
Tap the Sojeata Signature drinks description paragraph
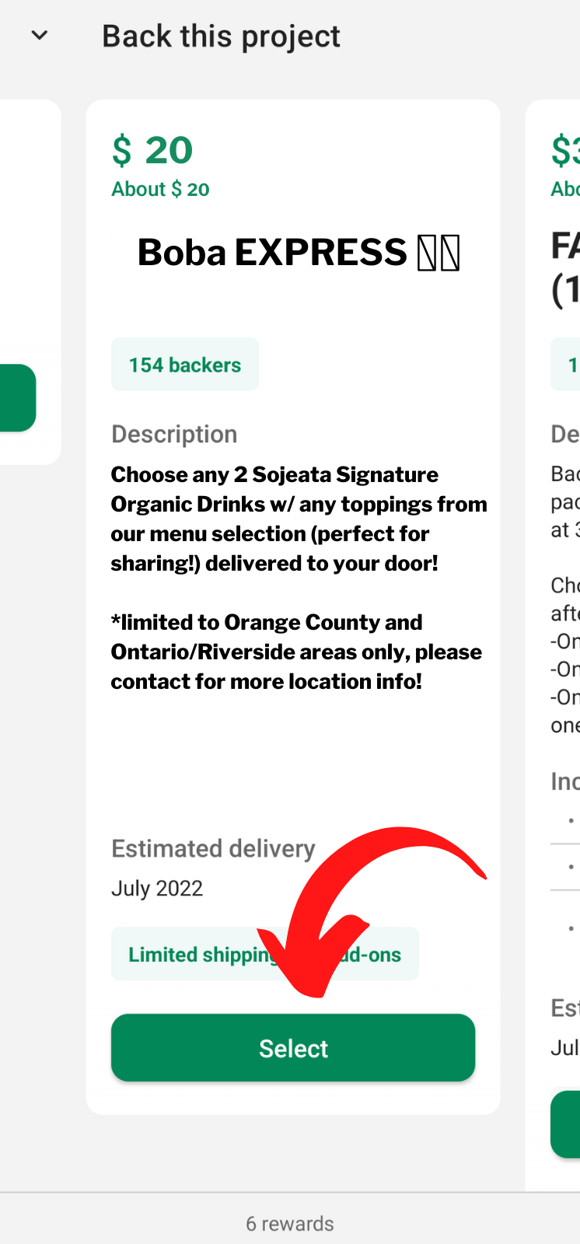(299, 519)
